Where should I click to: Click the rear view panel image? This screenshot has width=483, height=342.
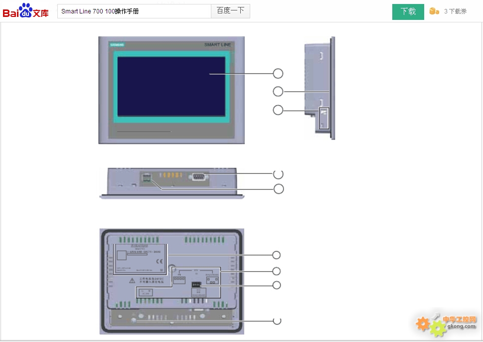[x=172, y=281]
